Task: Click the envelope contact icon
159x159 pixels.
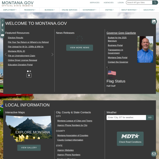Action: coord(154,154)
